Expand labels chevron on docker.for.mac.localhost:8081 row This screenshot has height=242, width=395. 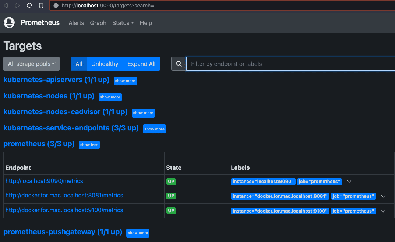pos(383,196)
